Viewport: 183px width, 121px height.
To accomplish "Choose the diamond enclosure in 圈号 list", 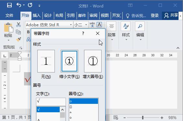I will point(84,118).
